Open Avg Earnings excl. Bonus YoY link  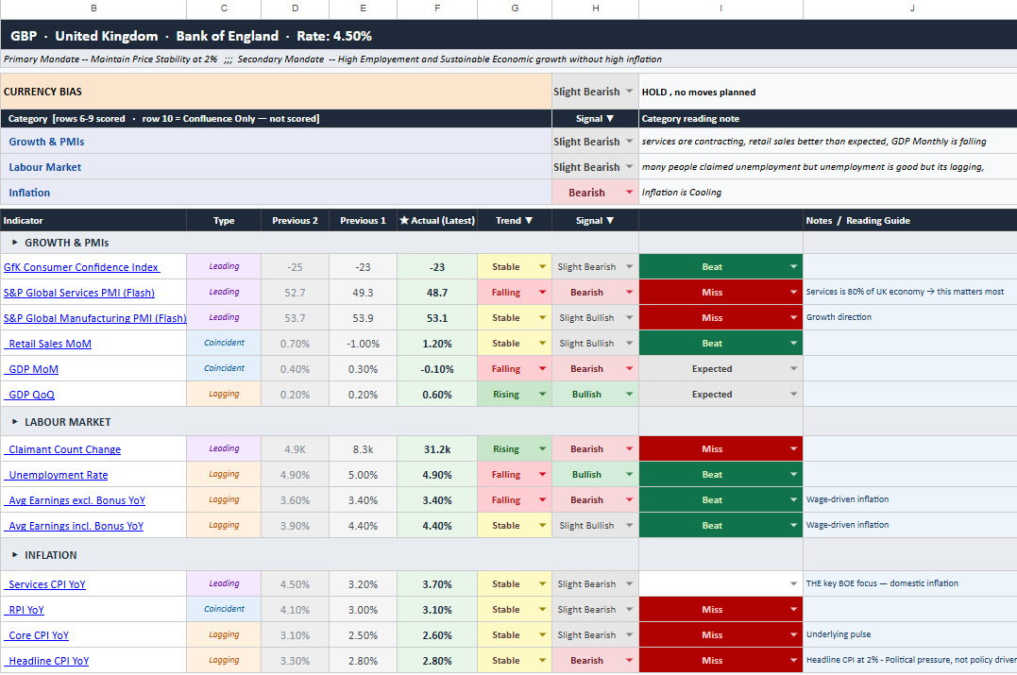coord(76,500)
